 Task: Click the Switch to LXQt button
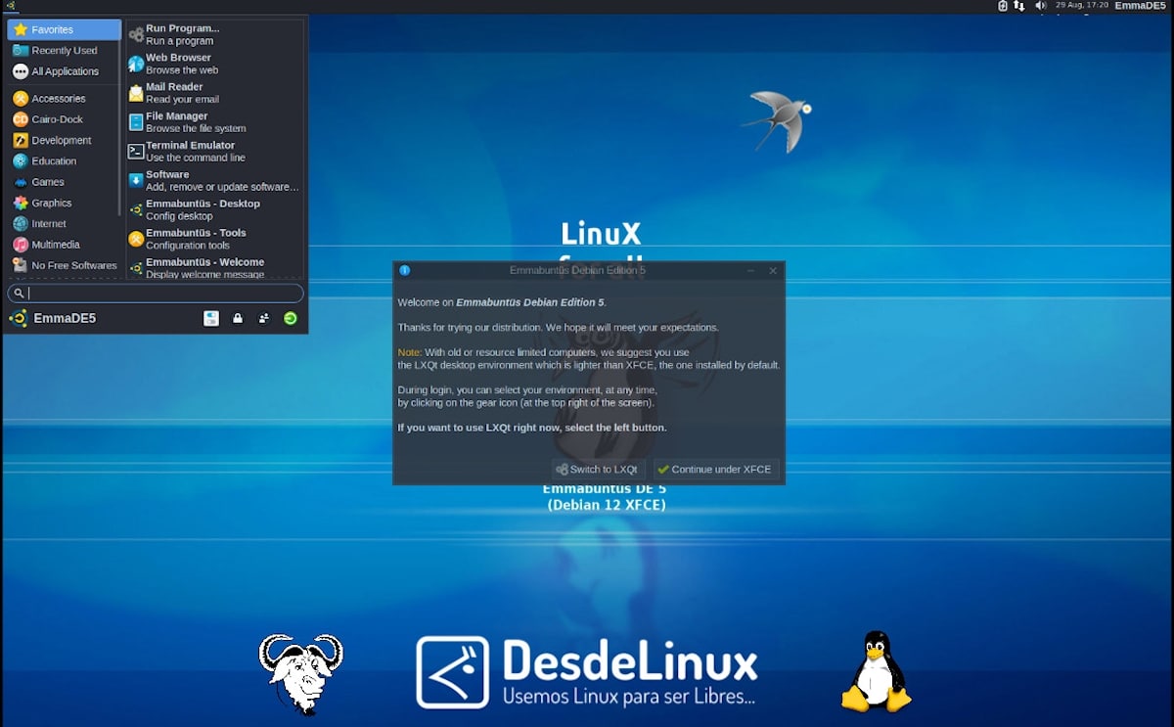coord(598,470)
